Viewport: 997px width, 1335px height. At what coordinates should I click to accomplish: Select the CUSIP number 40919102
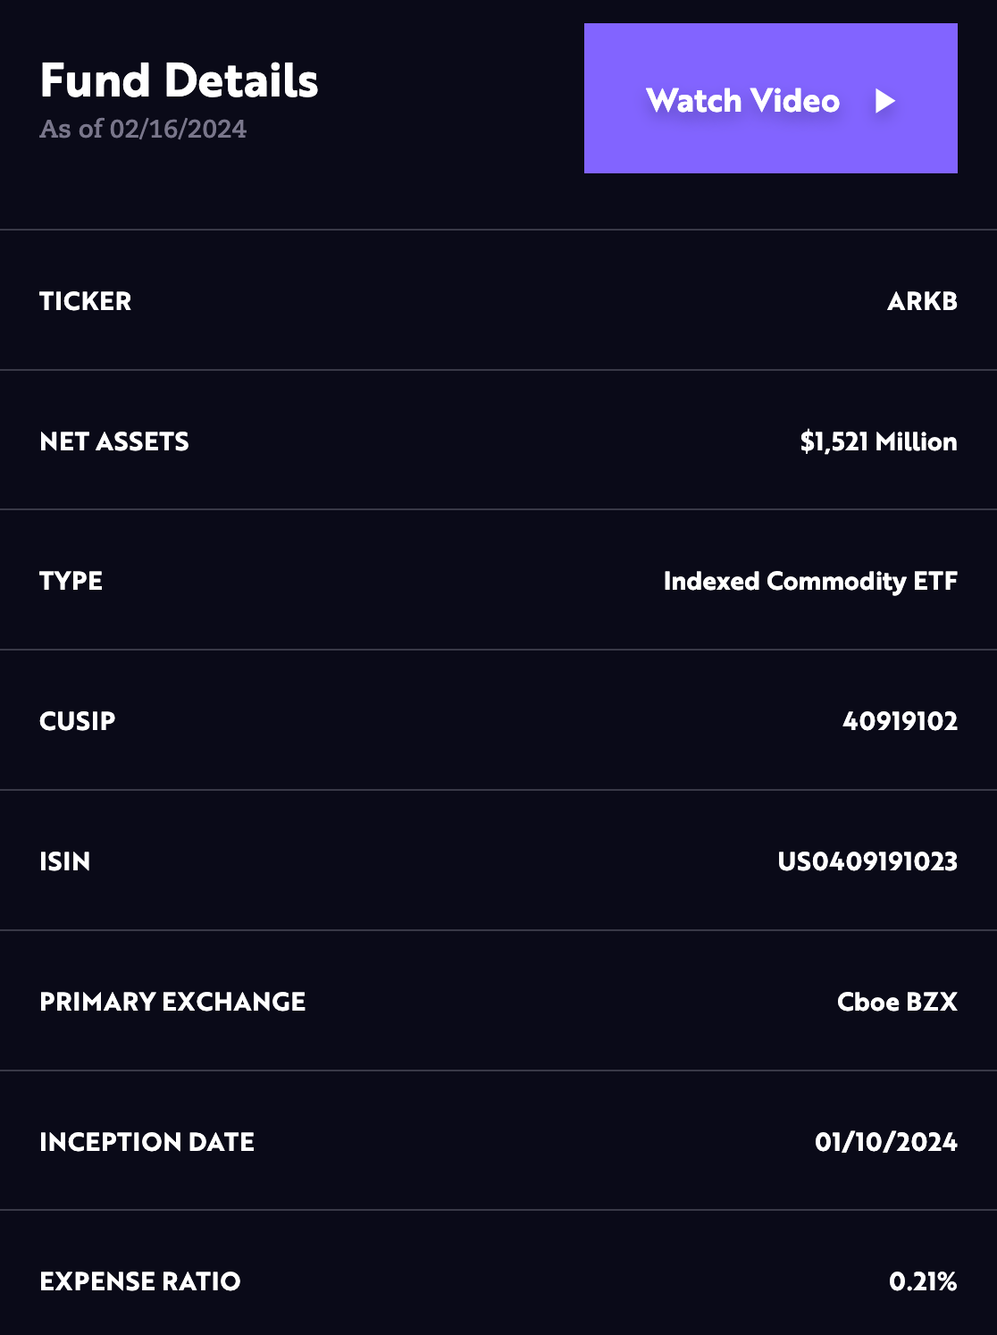tap(900, 721)
